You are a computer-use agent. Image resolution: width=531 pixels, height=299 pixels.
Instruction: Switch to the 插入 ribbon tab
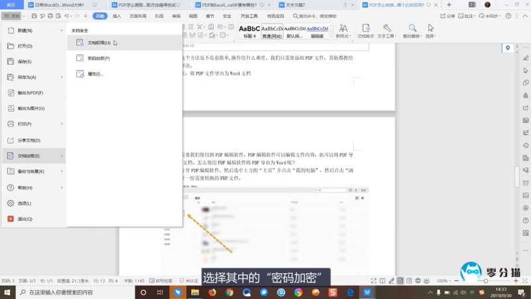click(x=117, y=15)
